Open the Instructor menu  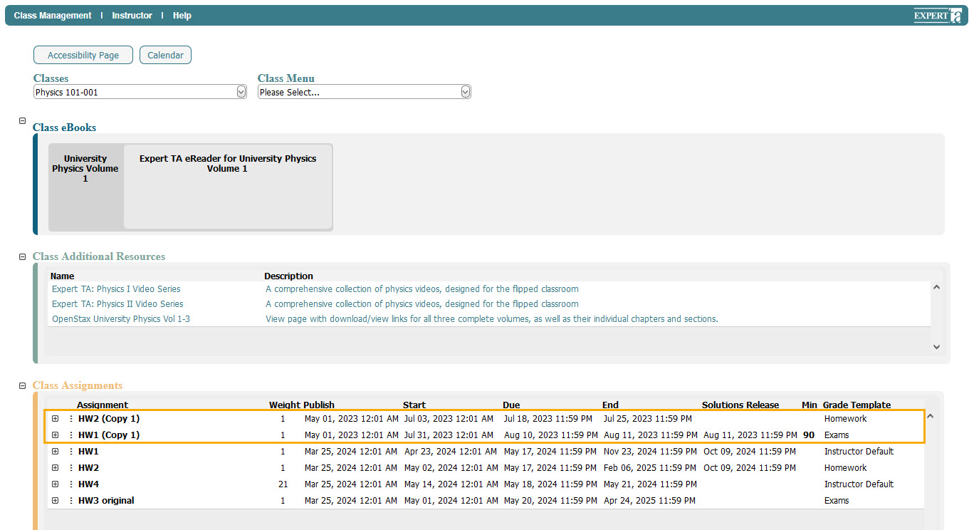(132, 16)
